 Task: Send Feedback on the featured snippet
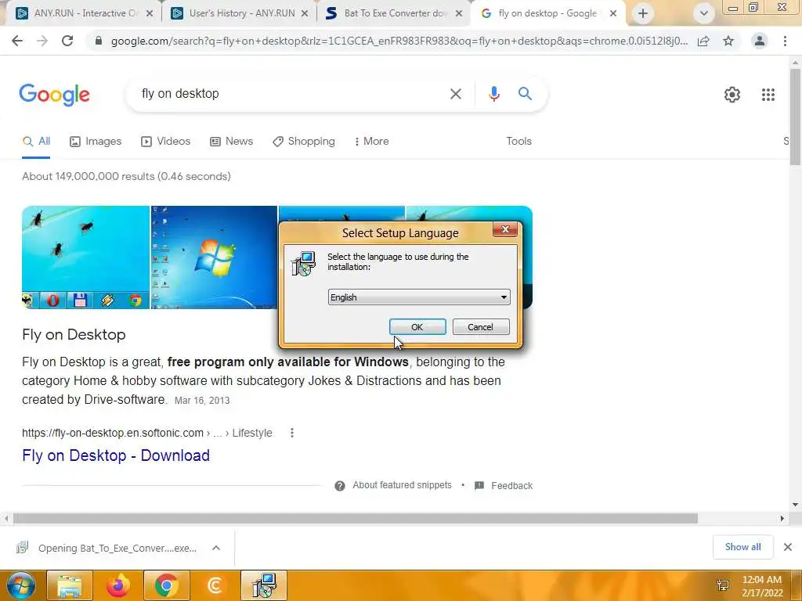512,485
